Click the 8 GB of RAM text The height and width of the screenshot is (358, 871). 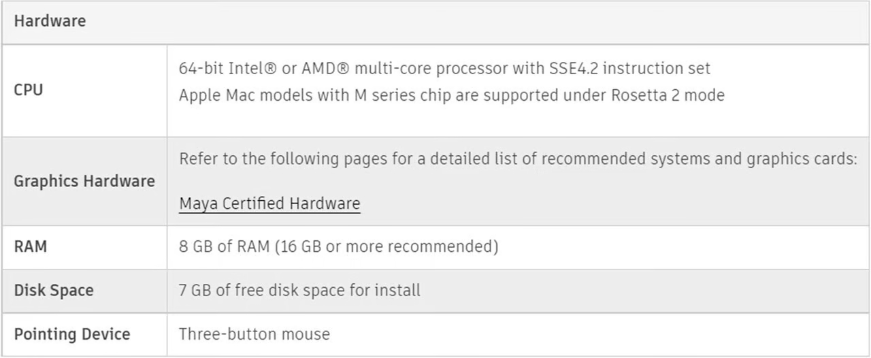[225, 246]
